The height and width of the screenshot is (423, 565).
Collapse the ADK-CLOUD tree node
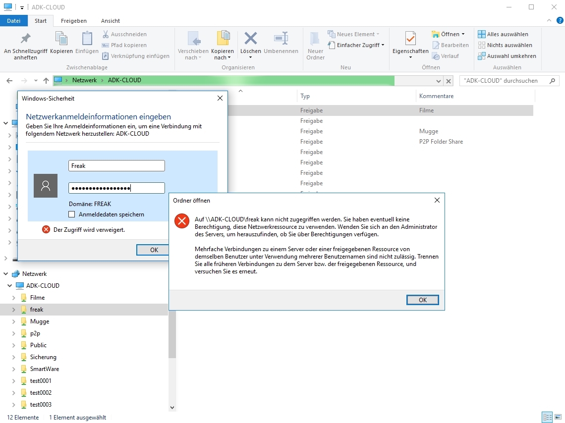pyautogui.click(x=10, y=285)
